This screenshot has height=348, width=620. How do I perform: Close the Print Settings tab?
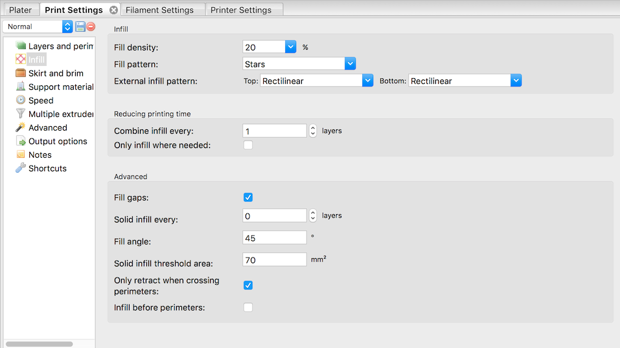113,10
